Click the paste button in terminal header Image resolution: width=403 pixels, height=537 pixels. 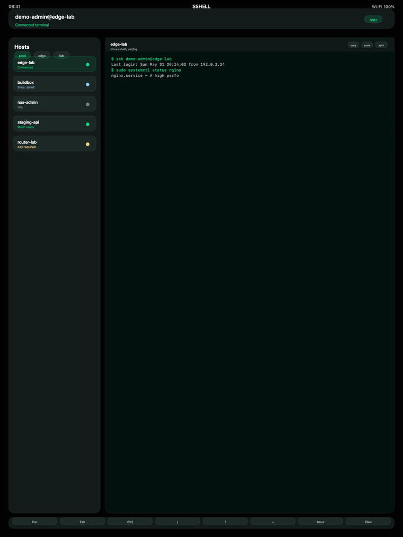pyautogui.click(x=367, y=45)
